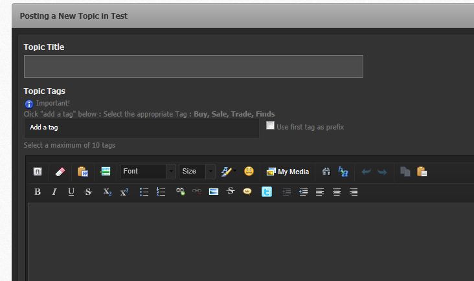Open My Media button
Screen dimensions: 474x281
point(288,172)
